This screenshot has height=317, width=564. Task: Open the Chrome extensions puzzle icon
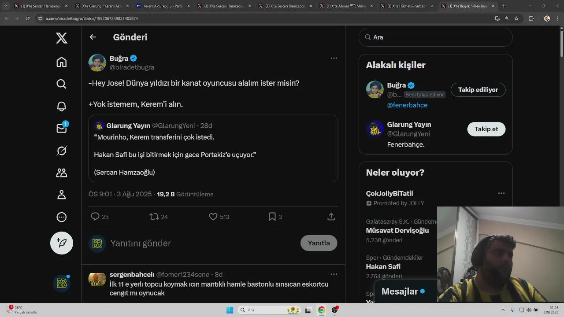point(531,18)
